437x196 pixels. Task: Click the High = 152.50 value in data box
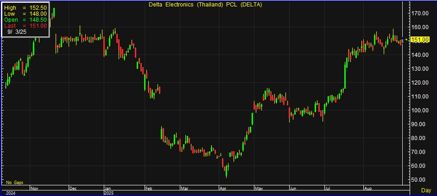point(38,8)
